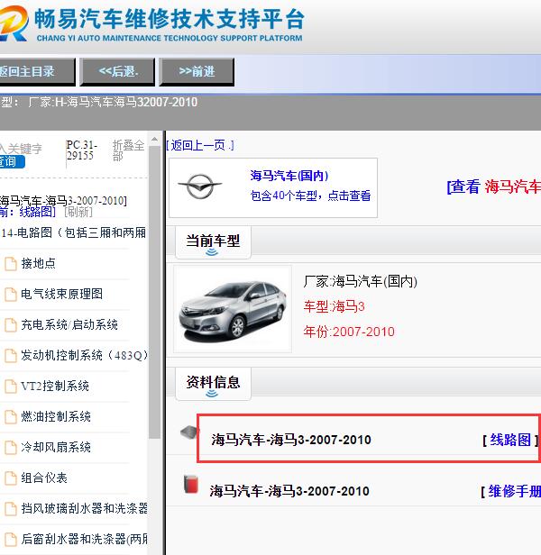Viewport: 541px width, 555px height.
Task: Open page icon beside 组合仪表
Action: (x=10, y=478)
